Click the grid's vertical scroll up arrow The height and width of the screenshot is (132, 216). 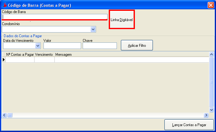click(x=212, y=55)
